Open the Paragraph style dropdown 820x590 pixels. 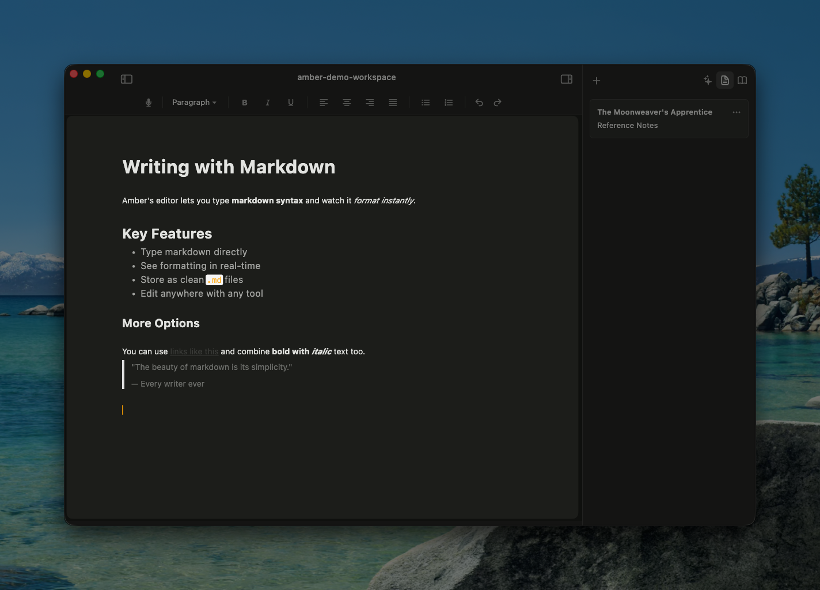click(194, 102)
